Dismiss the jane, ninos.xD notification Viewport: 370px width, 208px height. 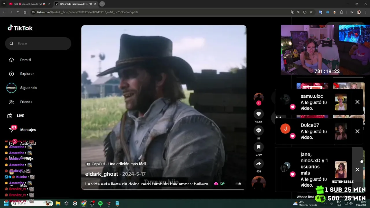357,170
